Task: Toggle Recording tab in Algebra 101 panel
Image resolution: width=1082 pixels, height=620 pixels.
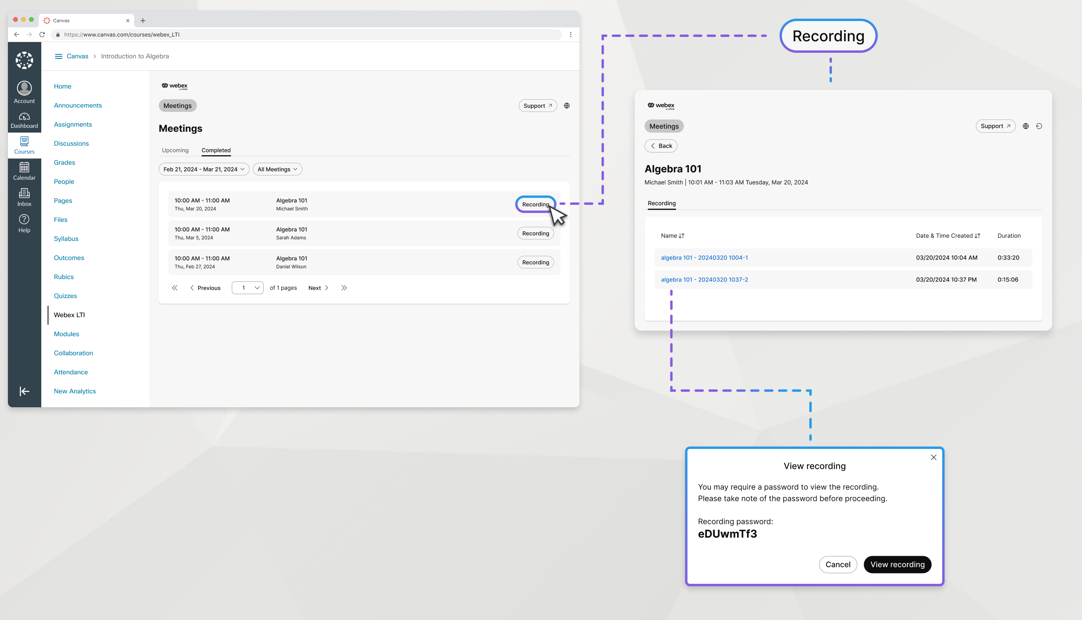Action: click(x=661, y=203)
